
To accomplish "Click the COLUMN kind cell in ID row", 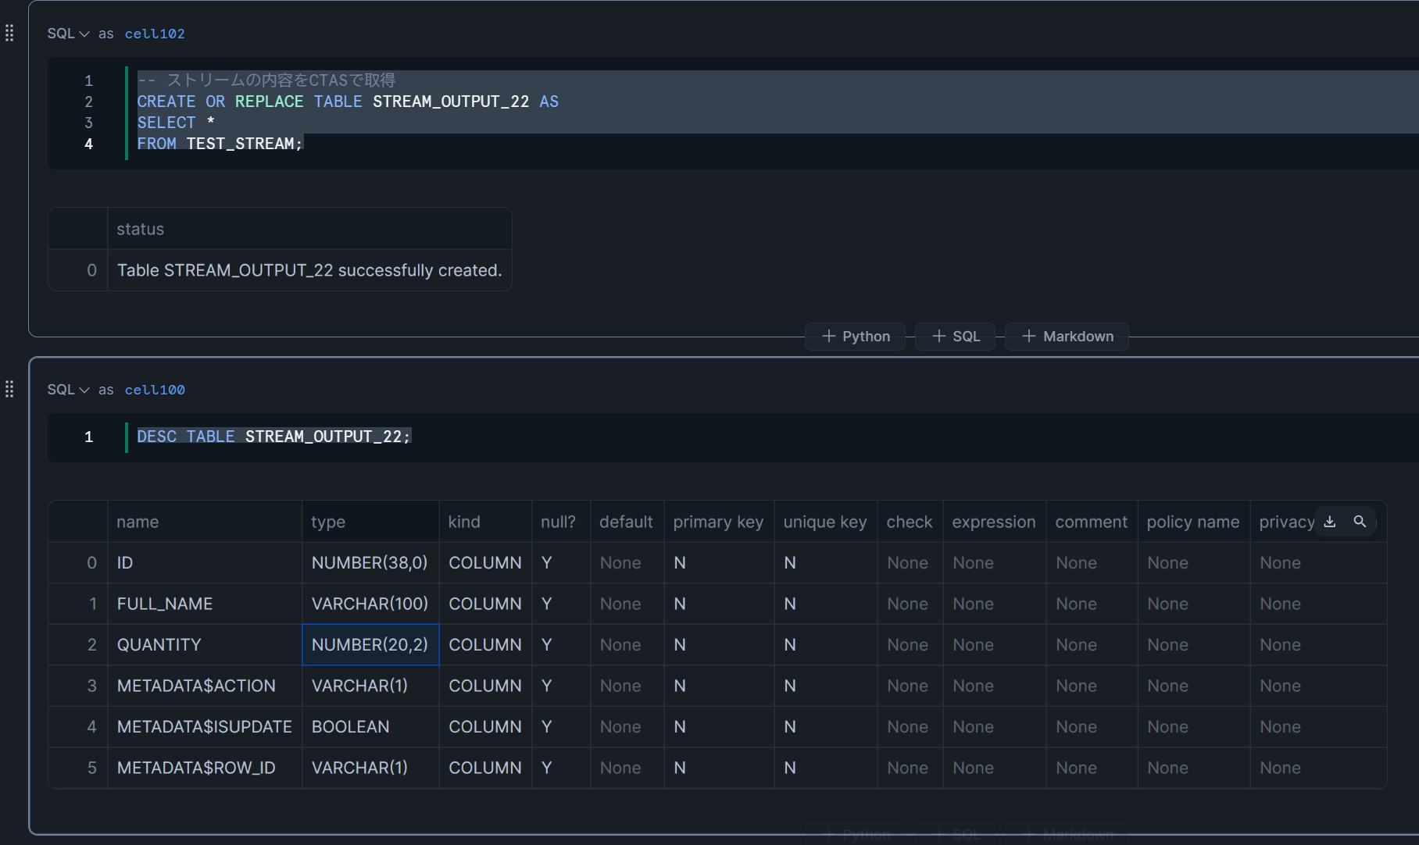I will tap(485, 563).
